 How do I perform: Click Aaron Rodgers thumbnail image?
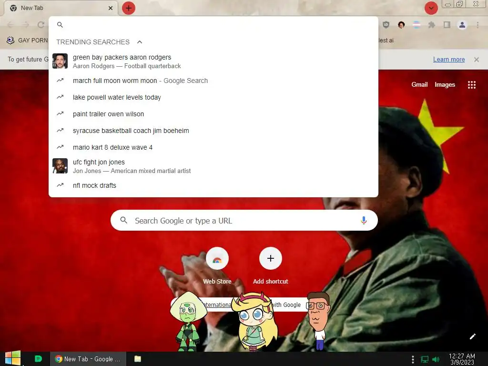60,61
